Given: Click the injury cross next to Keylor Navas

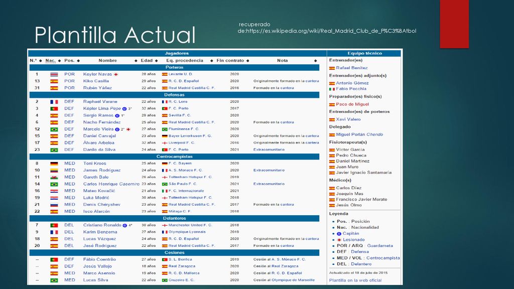Looking at the screenshot, I should (x=116, y=74).
